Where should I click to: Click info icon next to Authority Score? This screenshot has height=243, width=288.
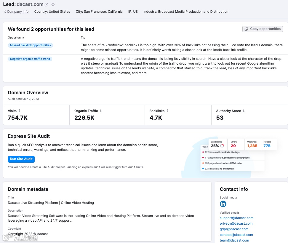tap(244, 111)
